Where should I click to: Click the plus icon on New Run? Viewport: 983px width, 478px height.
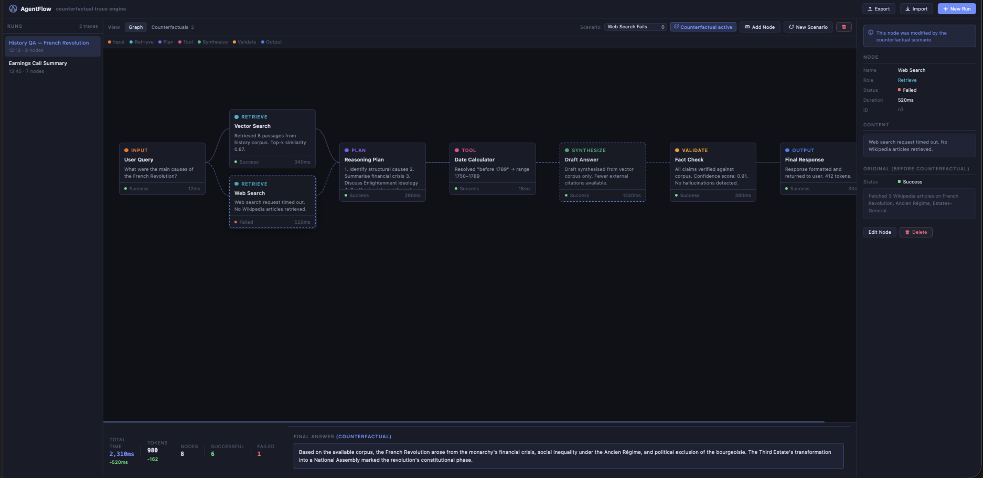point(945,8)
